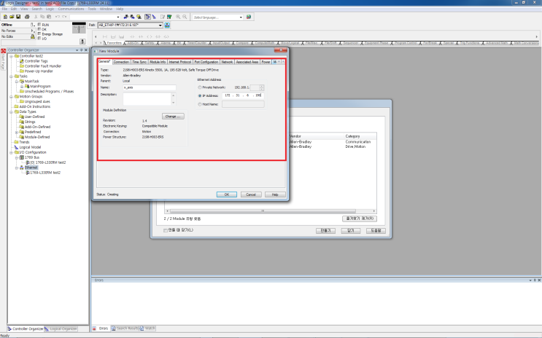Click the Zoom in magnifier icon
Viewport: 542px width, 338px height.
point(178,17)
